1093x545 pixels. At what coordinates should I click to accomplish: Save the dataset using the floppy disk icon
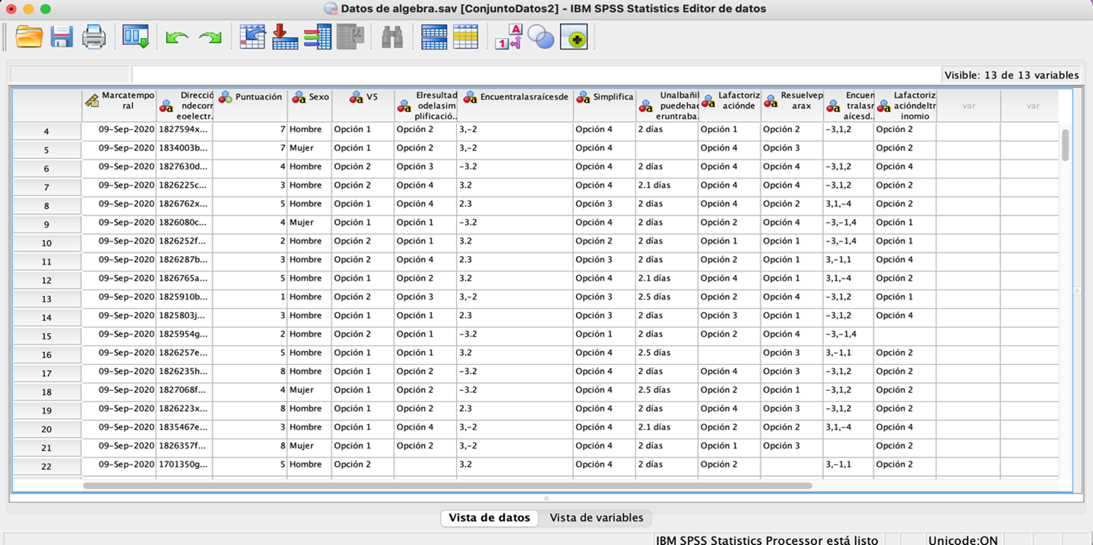point(62,36)
